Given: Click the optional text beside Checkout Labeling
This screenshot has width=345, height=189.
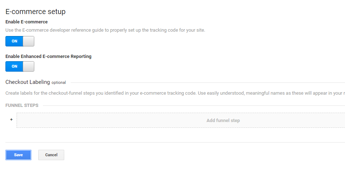Looking at the screenshot, I should pos(59,82).
